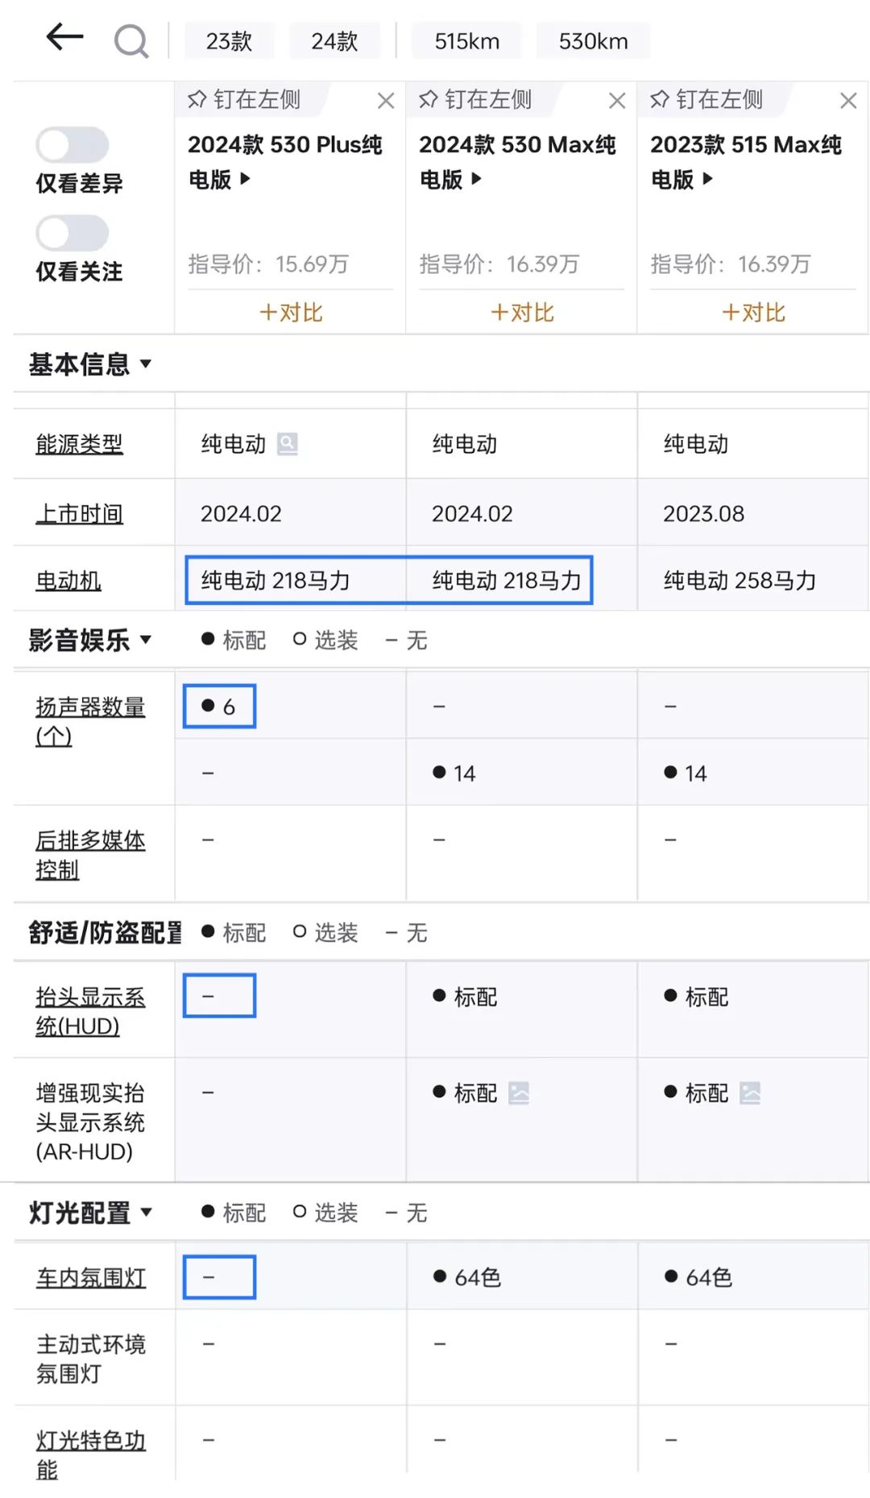Tap the back arrow icon

(65, 37)
